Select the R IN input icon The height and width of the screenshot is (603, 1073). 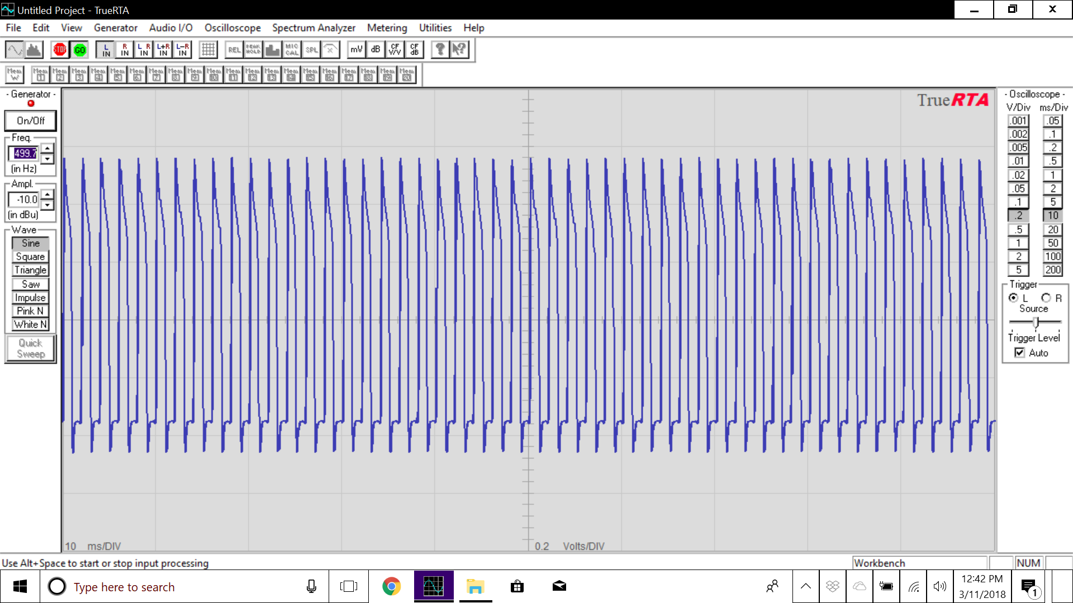[125, 50]
